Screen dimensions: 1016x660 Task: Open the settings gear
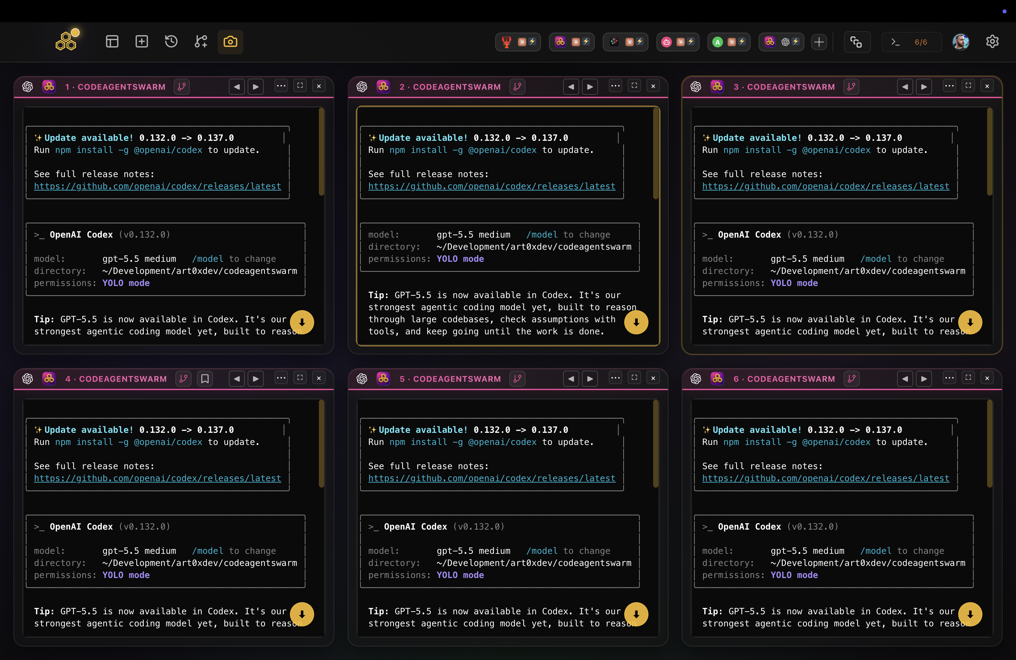click(x=992, y=41)
